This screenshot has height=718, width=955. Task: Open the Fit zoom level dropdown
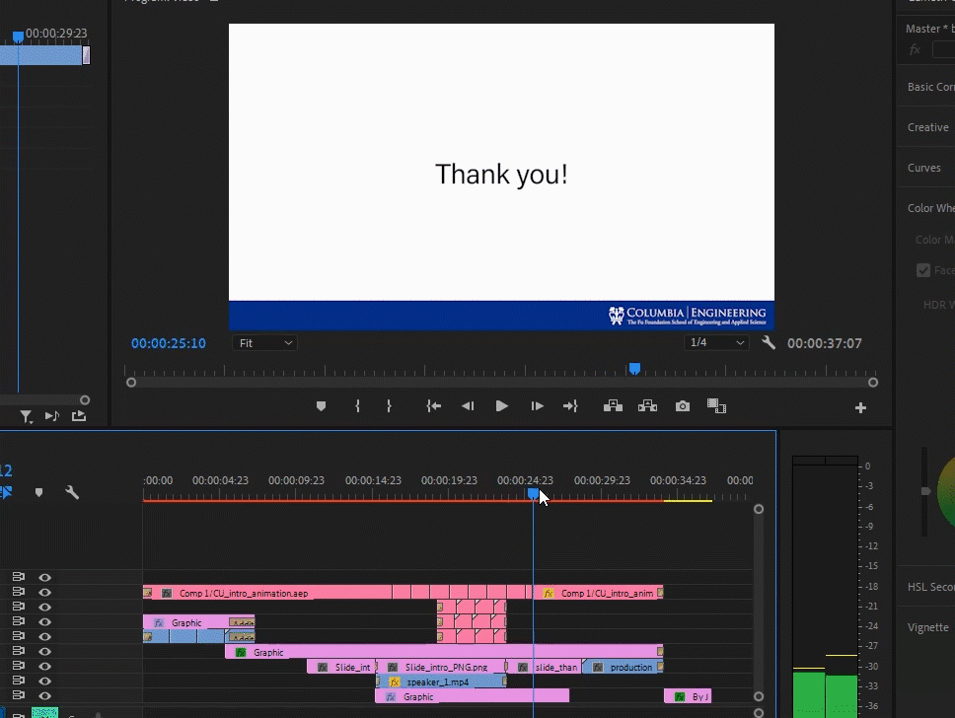click(x=265, y=343)
